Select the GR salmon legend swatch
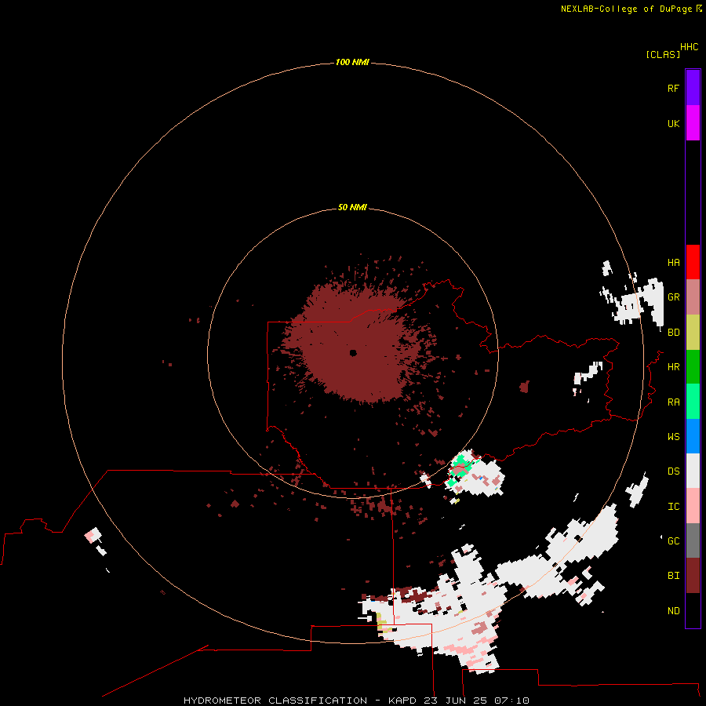The width and height of the screenshot is (706, 706). (x=693, y=297)
